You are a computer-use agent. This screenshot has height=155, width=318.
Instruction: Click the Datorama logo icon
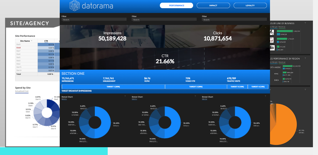(75, 5)
